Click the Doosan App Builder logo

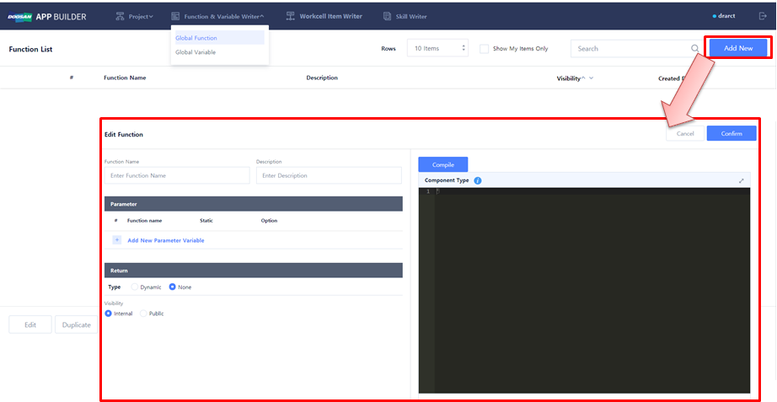pos(49,16)
